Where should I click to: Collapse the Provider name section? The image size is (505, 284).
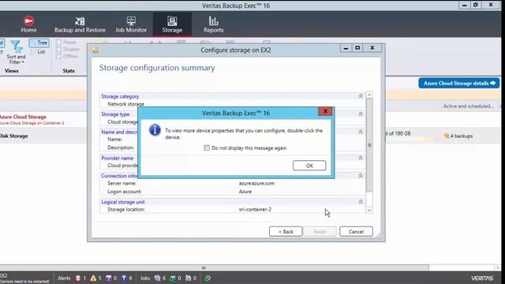[361, 158]
